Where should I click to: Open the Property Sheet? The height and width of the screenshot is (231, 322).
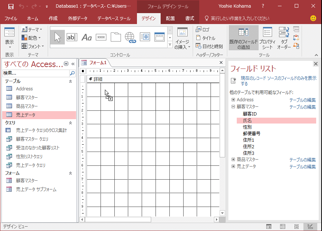pos(267,38)
